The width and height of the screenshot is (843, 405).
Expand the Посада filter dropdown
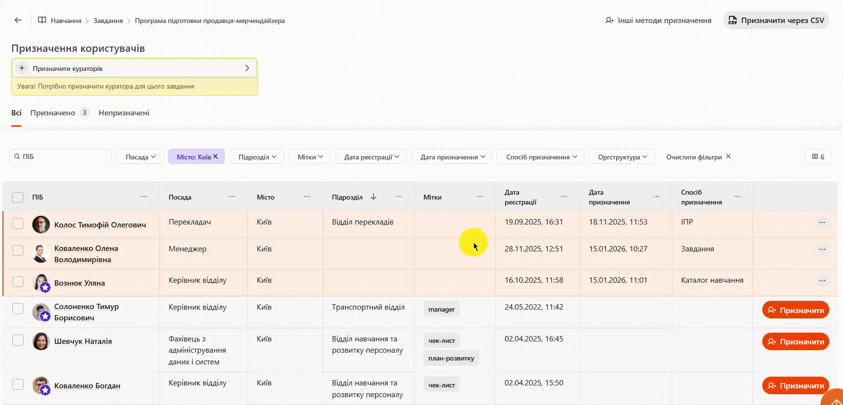click(140, 157)
